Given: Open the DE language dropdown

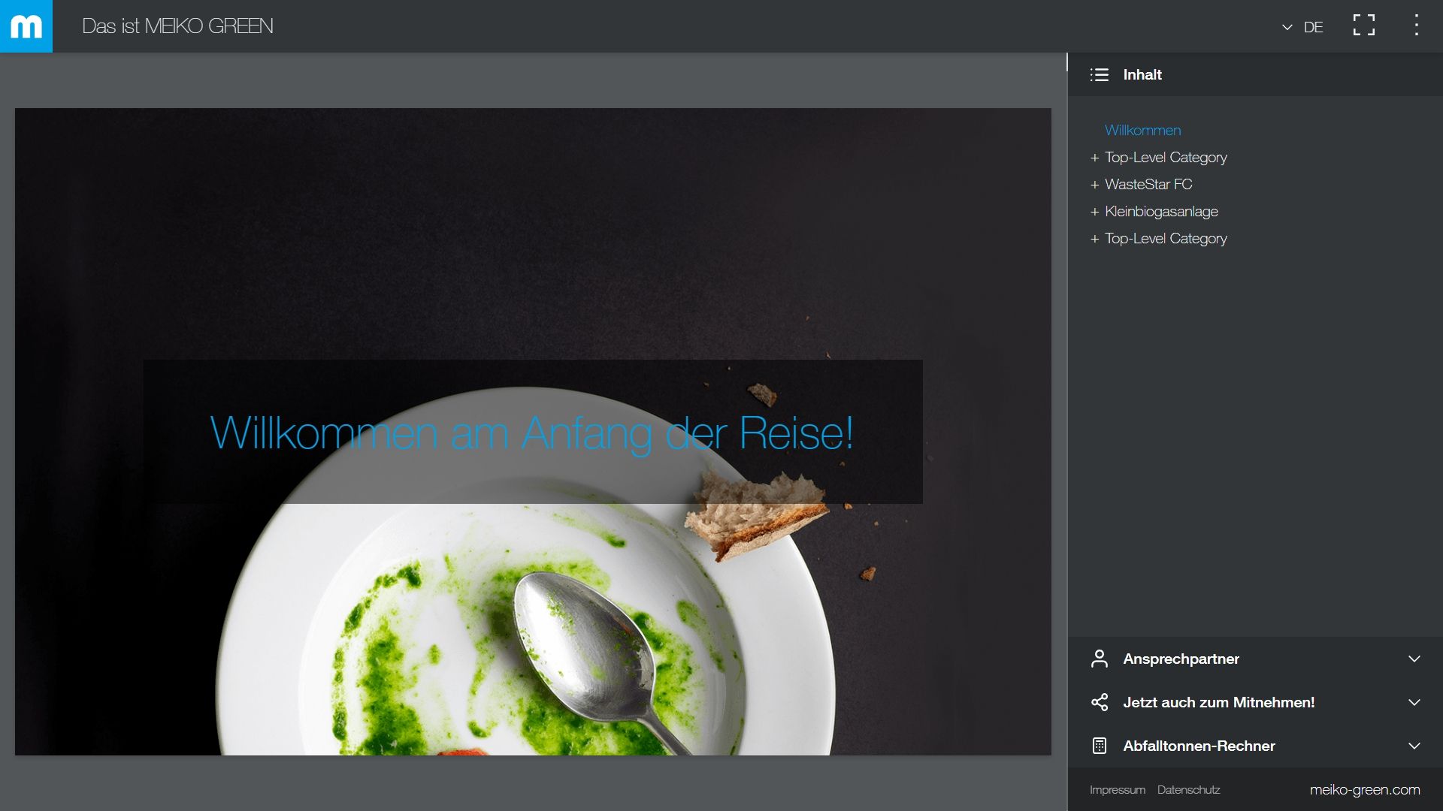Looking at the screenshot, I should 1302,27.
